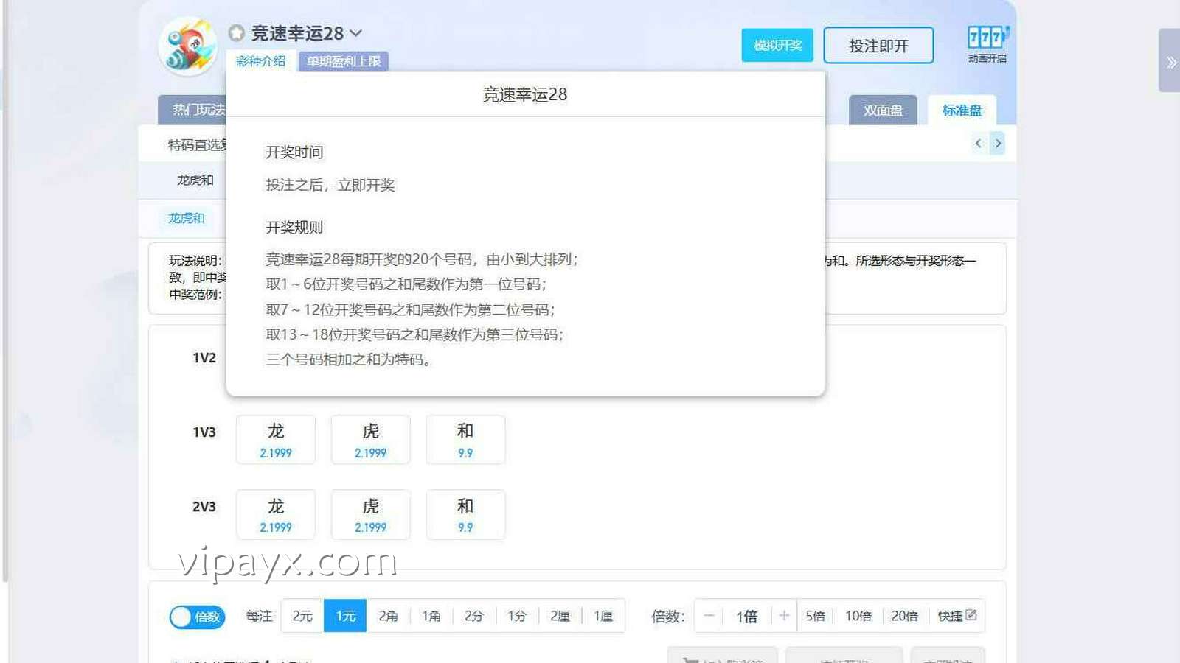Choose 1角 per bet unit

click(431, 616)
